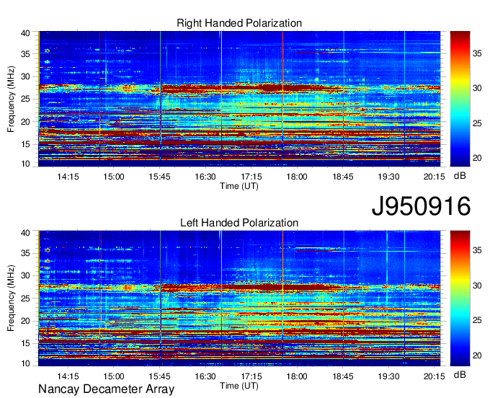Click the 15:00 time tick on left-handed plot
This screenshot has height=398, width=490.
tap(114, 376)
